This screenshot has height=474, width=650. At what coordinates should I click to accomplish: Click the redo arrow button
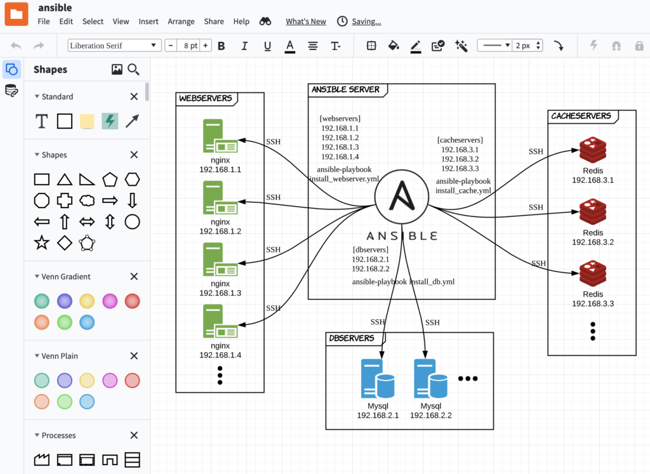(39, 45)
